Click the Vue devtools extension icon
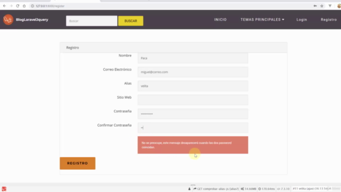The width and height of the screenshot is (341, 192). [x=330, y=6]
